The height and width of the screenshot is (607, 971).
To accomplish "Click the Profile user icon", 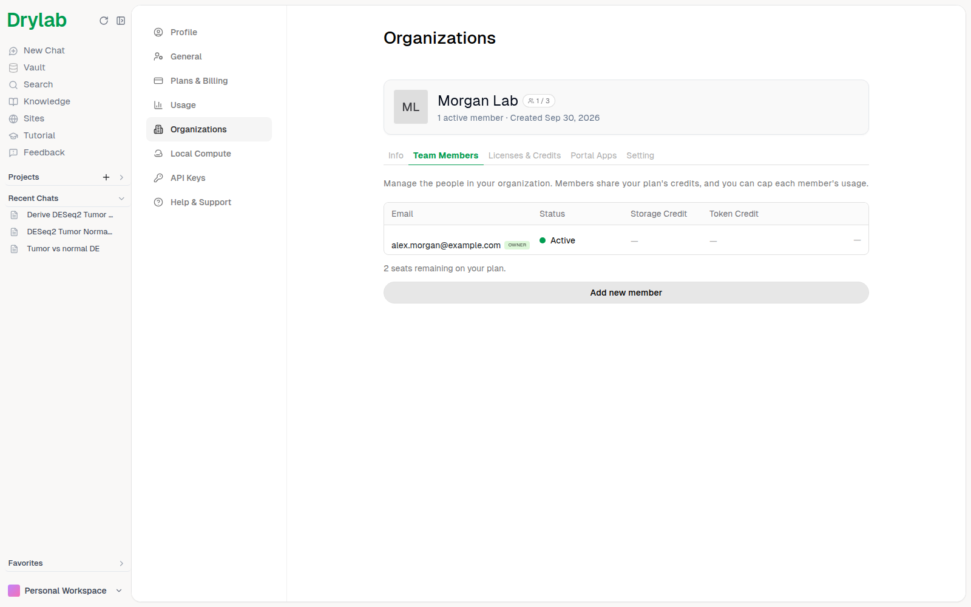I will pyautogui.click(x=158, y=32).
